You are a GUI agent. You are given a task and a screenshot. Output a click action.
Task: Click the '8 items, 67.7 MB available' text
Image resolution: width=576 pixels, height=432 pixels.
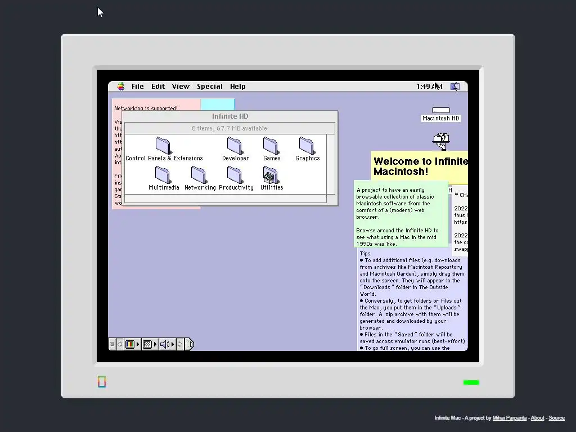[x=229, y=128]
